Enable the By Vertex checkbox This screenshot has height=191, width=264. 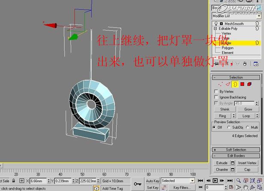tap(216, 91)
